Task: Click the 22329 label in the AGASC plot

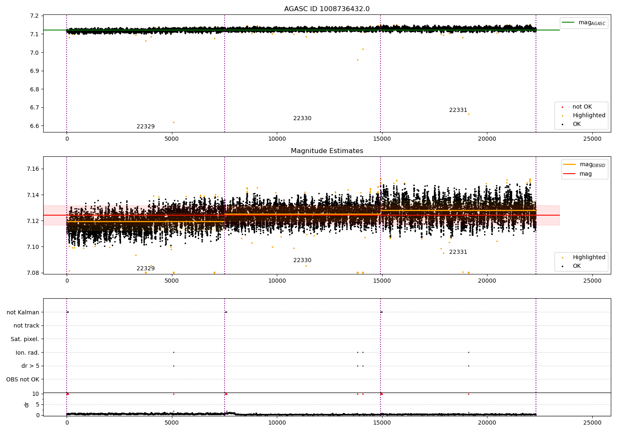Action: (146, 127)
